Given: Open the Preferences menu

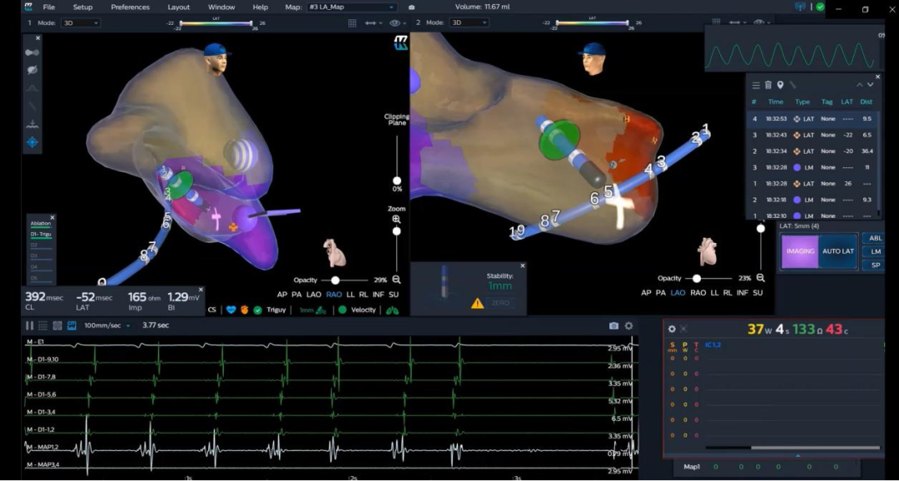Looking at the screenshot, I should pyautogui.click(x=130, y=7).
